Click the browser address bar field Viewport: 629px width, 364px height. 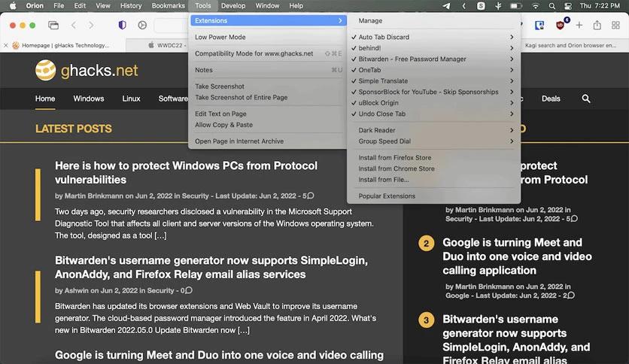[171, 26]
